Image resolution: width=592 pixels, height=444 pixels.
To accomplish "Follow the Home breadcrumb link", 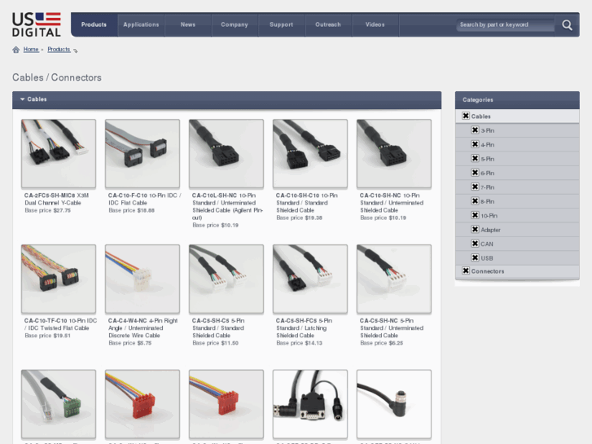I will coord(31,50).
